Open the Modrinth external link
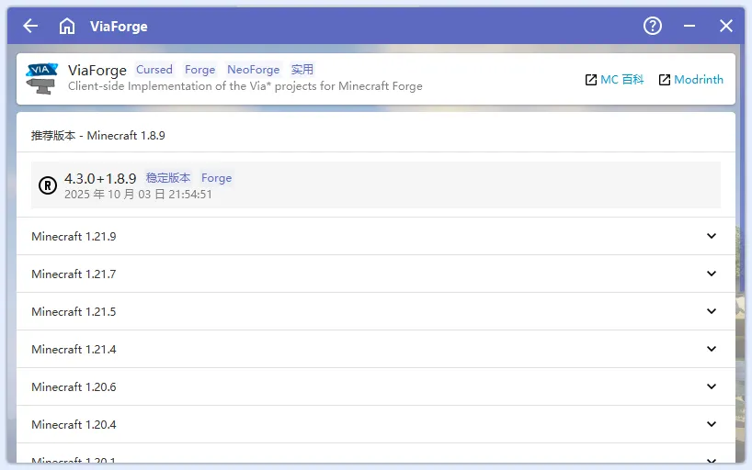The width and height of the screenshot is (752, 470). tap(690, 80)
